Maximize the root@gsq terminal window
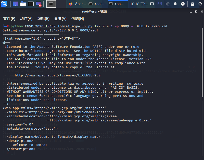This screenshot has height=160, width=204. (196, 12)
